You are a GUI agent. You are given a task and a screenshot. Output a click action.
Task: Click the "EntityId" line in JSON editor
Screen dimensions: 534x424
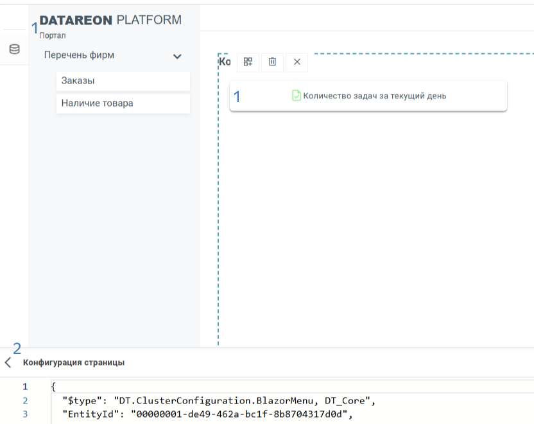[207, 414]
